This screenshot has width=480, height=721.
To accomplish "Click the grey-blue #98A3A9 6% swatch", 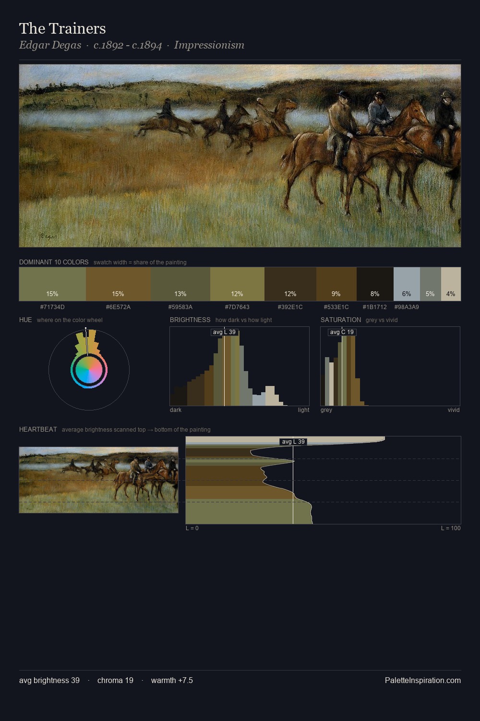I will point(407,284).
